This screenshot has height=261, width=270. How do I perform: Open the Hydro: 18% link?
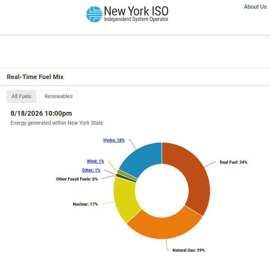tap(114, 140)
